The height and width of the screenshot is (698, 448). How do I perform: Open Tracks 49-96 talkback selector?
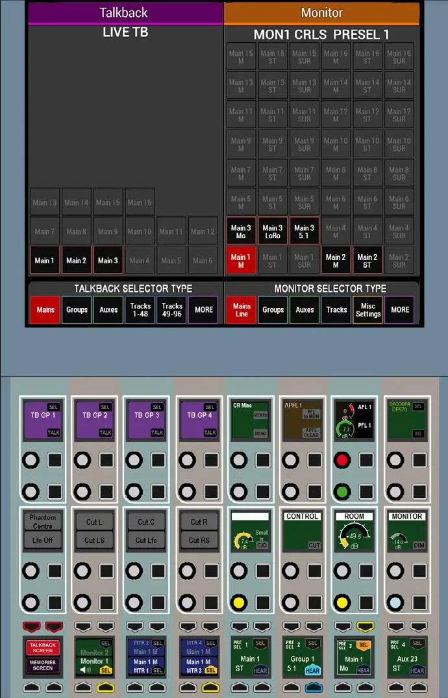click(x=171, y=310)
